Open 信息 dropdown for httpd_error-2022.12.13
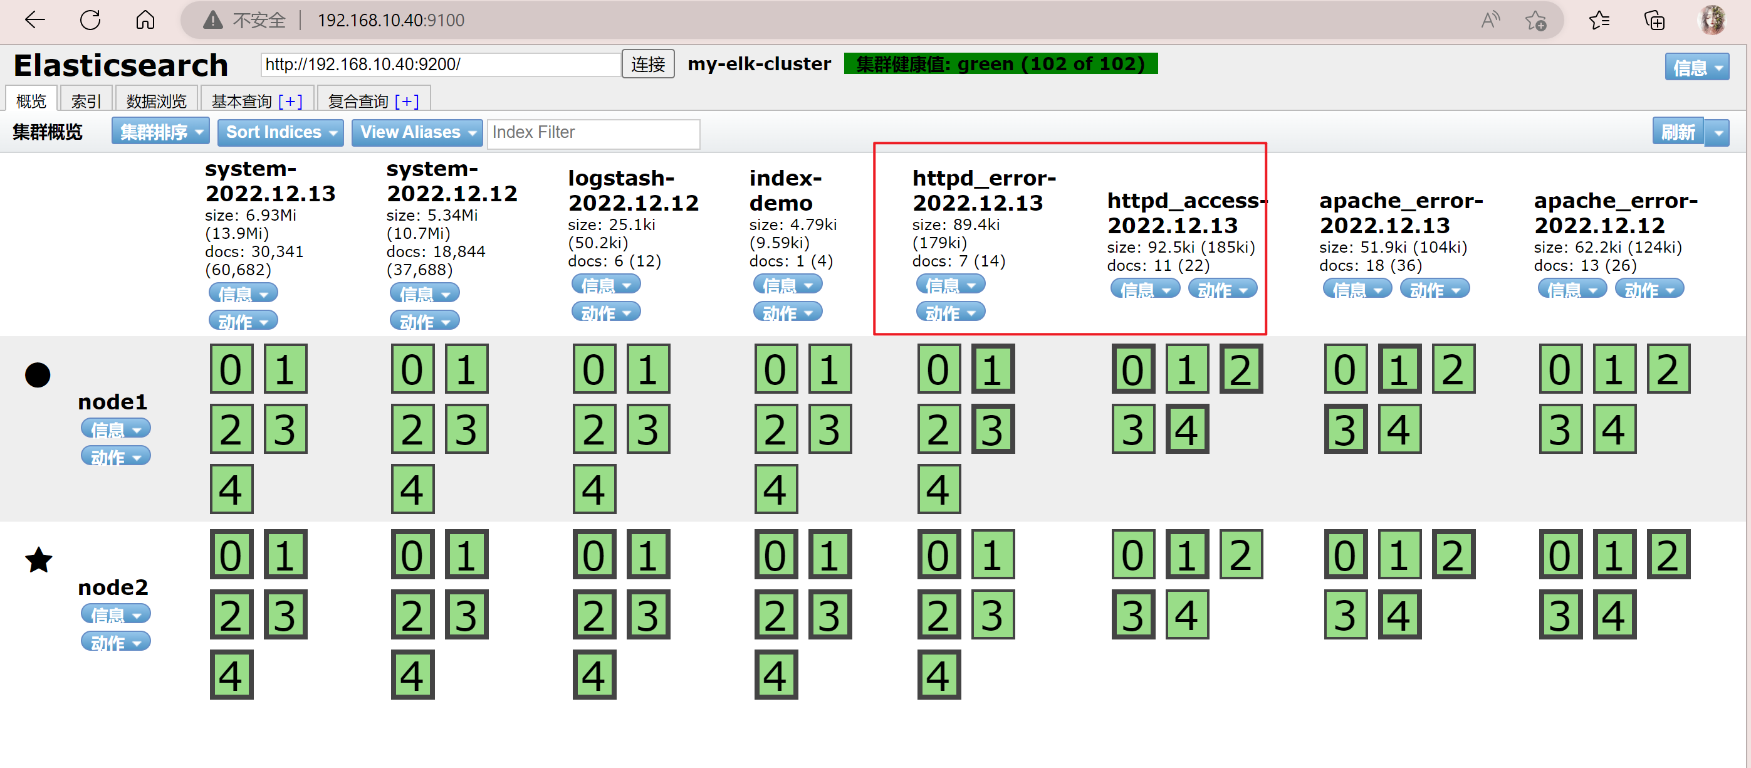This screenshot has height=768, width=1751. [x=951, y=285]
